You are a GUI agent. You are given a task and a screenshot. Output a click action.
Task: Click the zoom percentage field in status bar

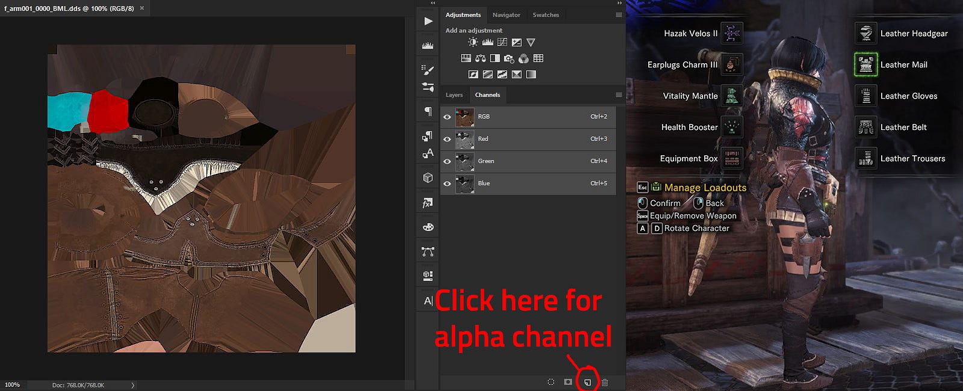(x=12, y=385)
